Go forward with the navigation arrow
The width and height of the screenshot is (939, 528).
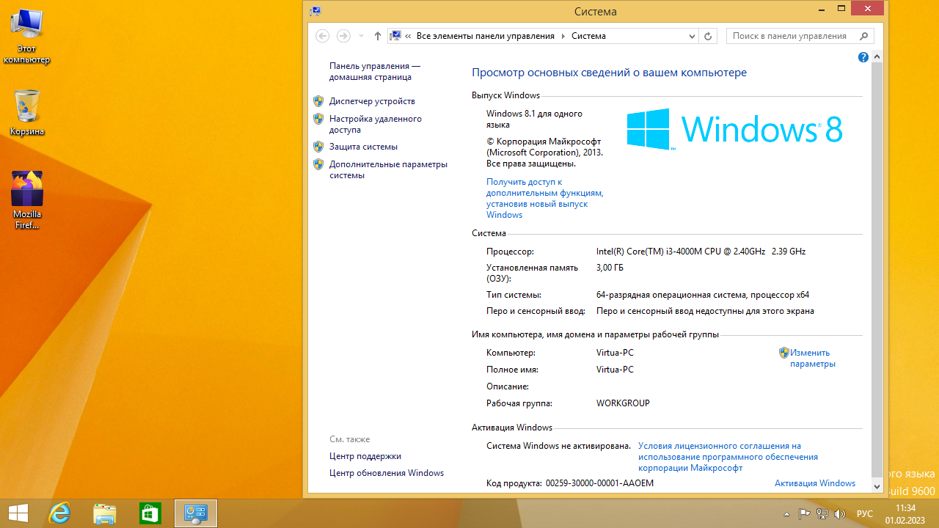point(343,36)
